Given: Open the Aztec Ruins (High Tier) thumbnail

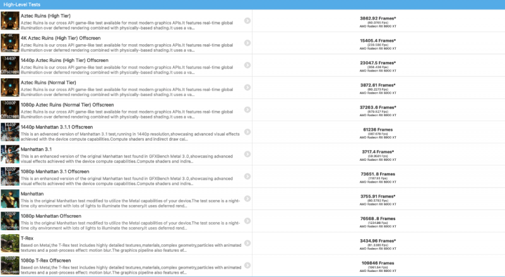Looking at the screenshot, I should click(x=10, y=21).
